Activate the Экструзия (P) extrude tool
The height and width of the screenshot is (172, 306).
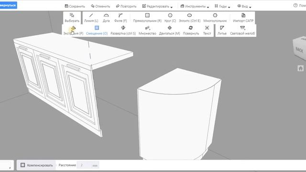pyautogui.click(x=73, y=31)
